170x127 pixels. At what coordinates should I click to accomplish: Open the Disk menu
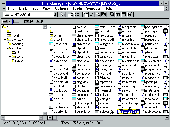point(23,8)
